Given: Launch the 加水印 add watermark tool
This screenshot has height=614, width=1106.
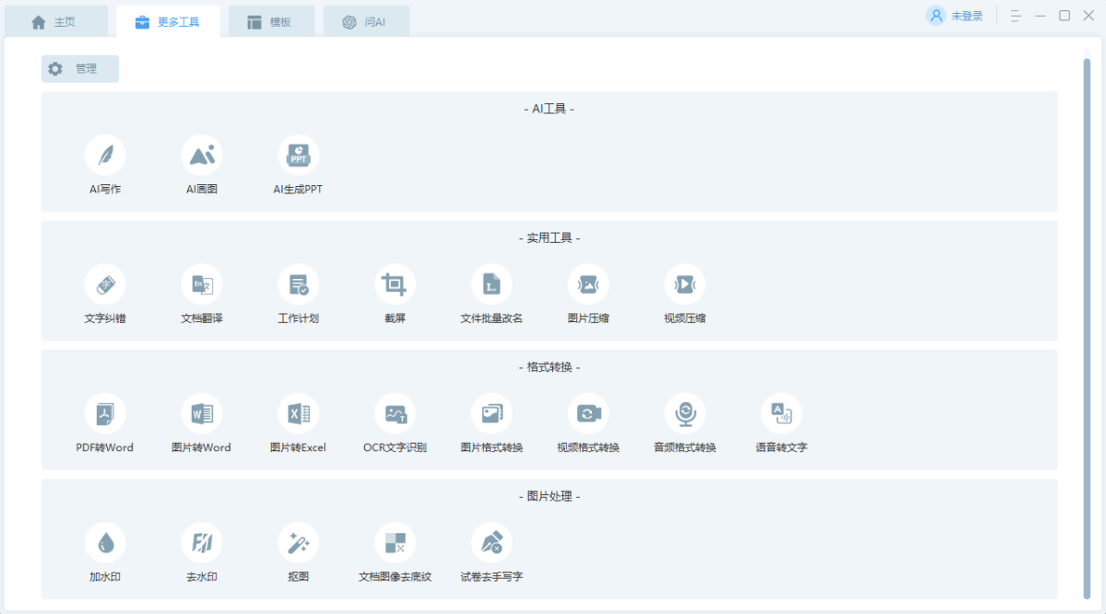Looking at the screenshot, I should point(105,543).
